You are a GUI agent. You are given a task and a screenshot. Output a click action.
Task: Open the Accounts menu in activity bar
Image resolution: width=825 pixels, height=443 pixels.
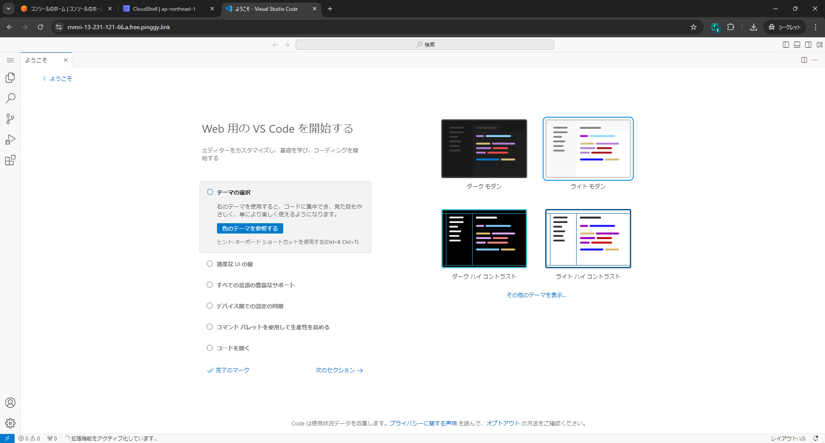pyautogui.click(x=10, y=403)
